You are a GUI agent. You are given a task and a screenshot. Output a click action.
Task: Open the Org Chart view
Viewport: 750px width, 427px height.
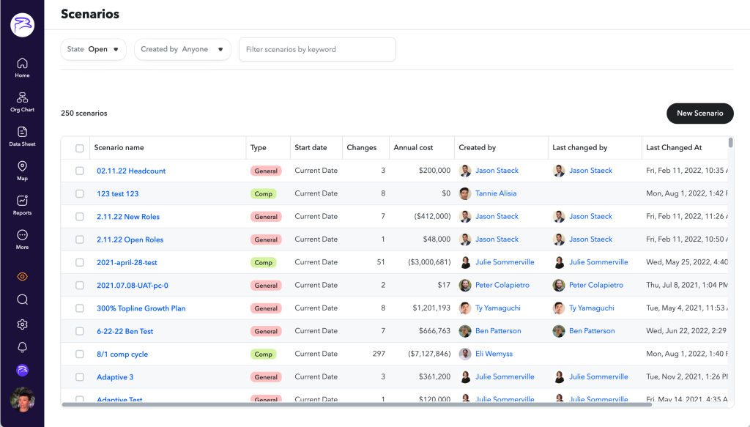(22, 102)
